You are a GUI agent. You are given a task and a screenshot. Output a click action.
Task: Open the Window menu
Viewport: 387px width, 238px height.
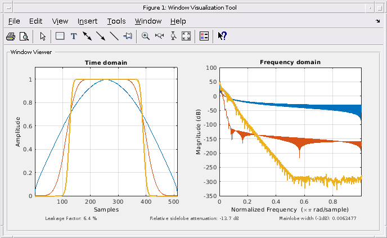click(148, 21)
